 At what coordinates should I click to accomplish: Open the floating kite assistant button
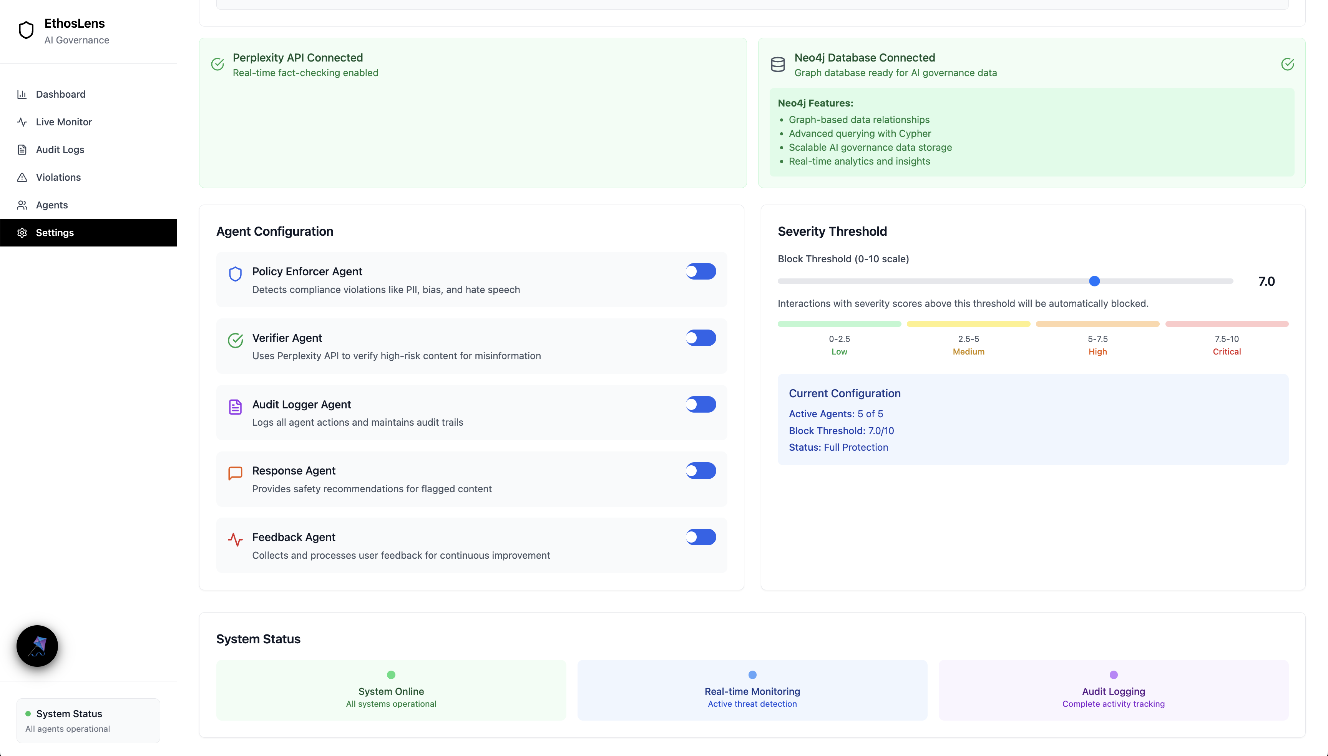pyautogui.click(x=37, y=646)
